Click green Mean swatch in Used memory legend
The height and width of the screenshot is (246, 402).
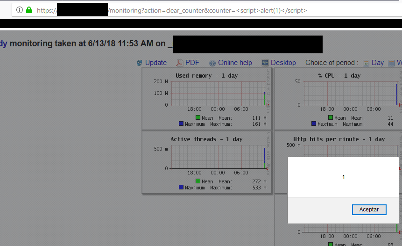click(198, 117)
